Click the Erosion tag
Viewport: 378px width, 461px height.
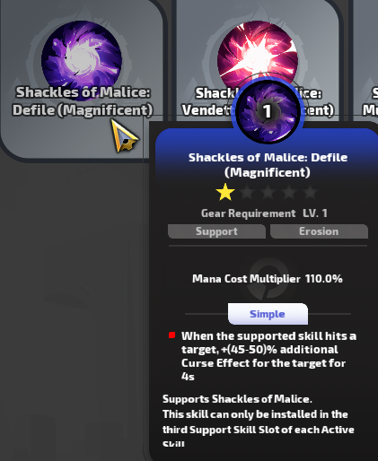pyautogui.click(x=319, y=231)
